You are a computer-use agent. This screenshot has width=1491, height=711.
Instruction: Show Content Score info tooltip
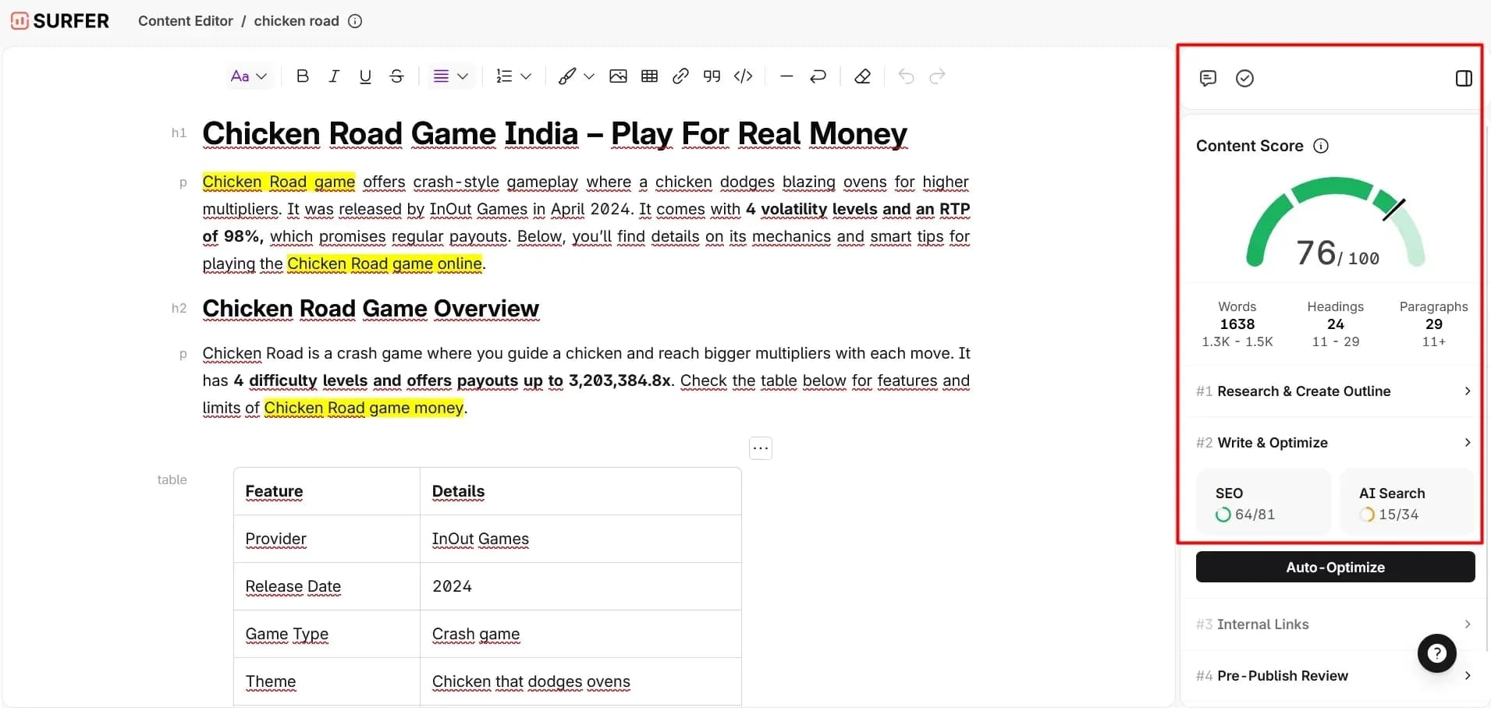point(1321,146)
